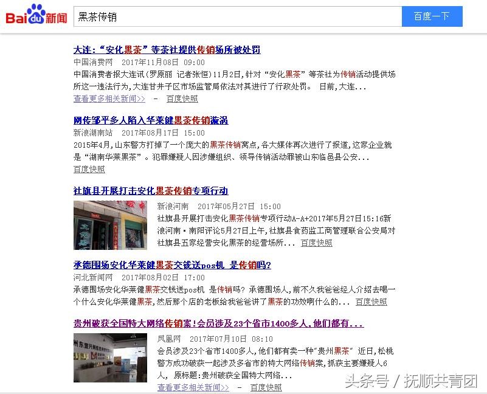The width and height of the screenshot is (487, 394).
Task: Click the search input field containing 黑茶传销
Action: (237, 16)
